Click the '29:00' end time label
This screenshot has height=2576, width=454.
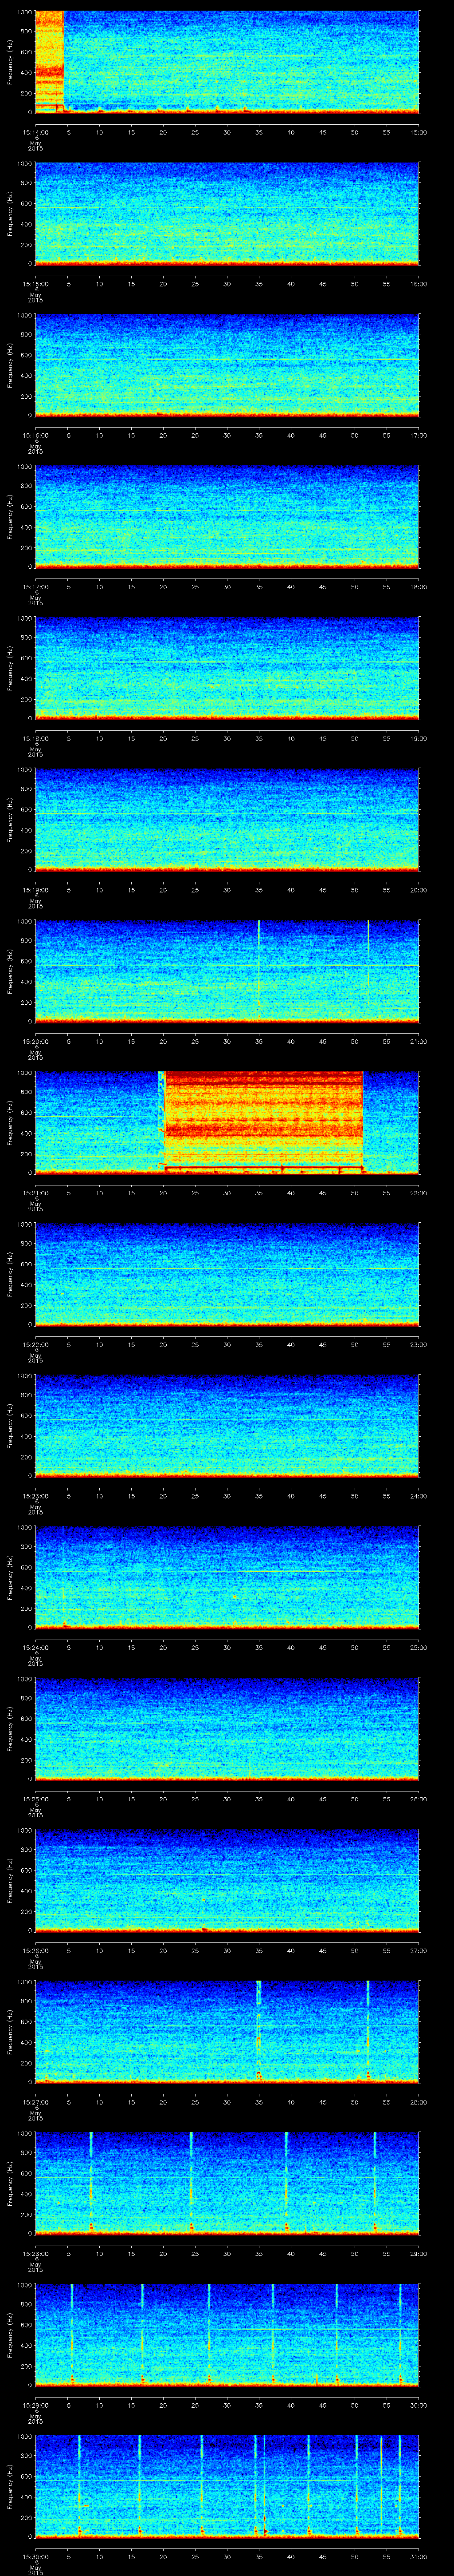coord(419,2254)
